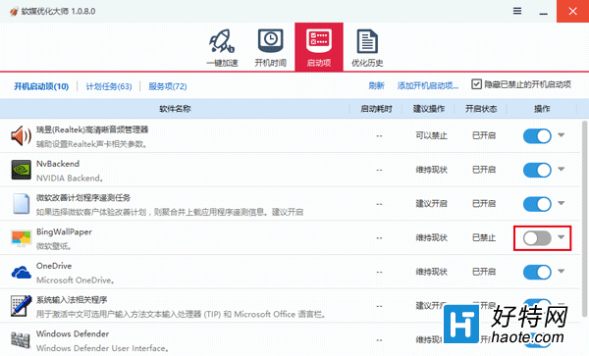This screenshot has height=356, width=589.
Task: Click the Realtek speaker icon
Action: point(21,135)
